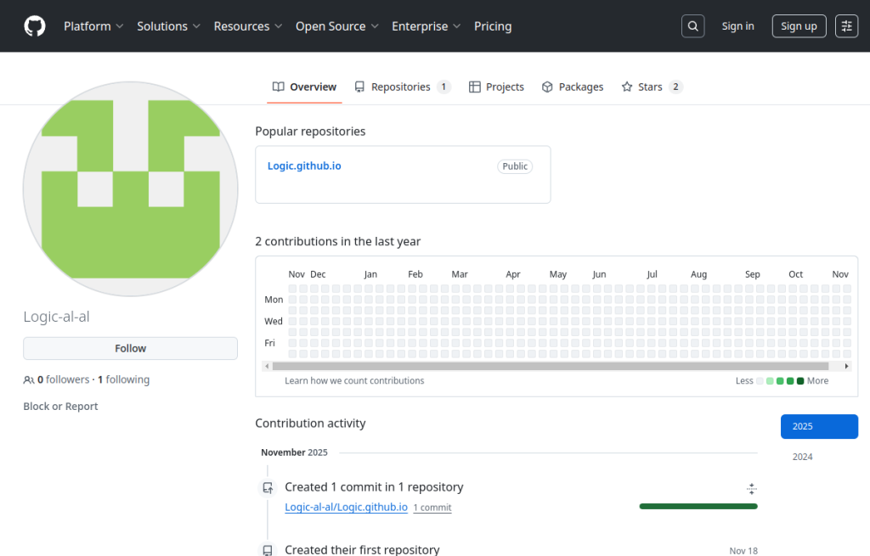The image size is (870, 556).
Task: Collapse the commit activity details icon
Action: 751,488
